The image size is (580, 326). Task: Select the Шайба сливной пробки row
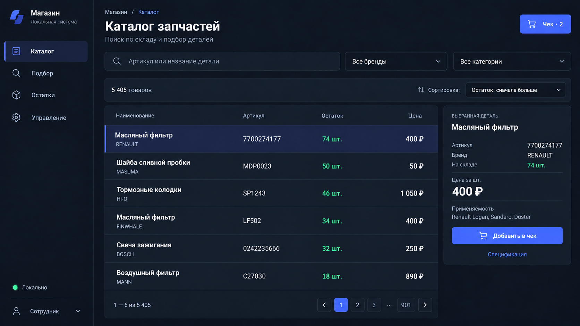(271, 166)
